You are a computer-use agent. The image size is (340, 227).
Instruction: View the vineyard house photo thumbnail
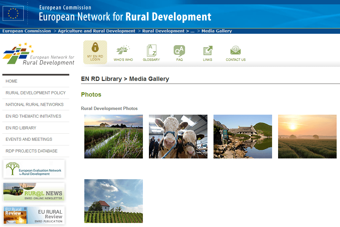point(113,201)
